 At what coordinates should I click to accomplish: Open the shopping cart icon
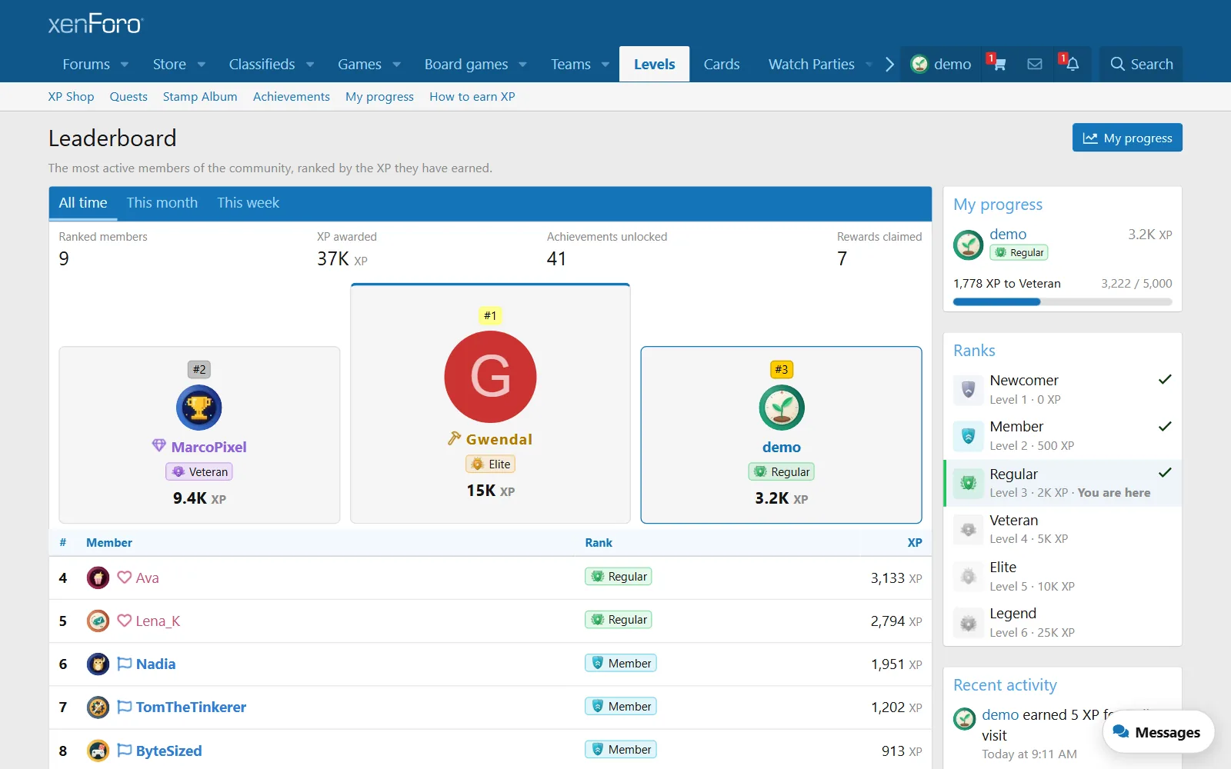[998, 65]
